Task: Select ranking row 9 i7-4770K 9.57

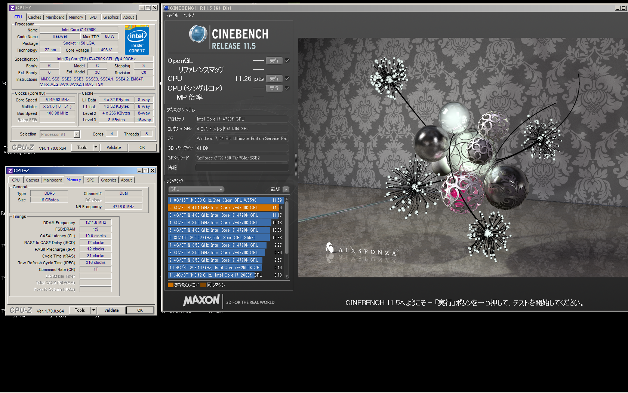Action: (x=225, y=260)
